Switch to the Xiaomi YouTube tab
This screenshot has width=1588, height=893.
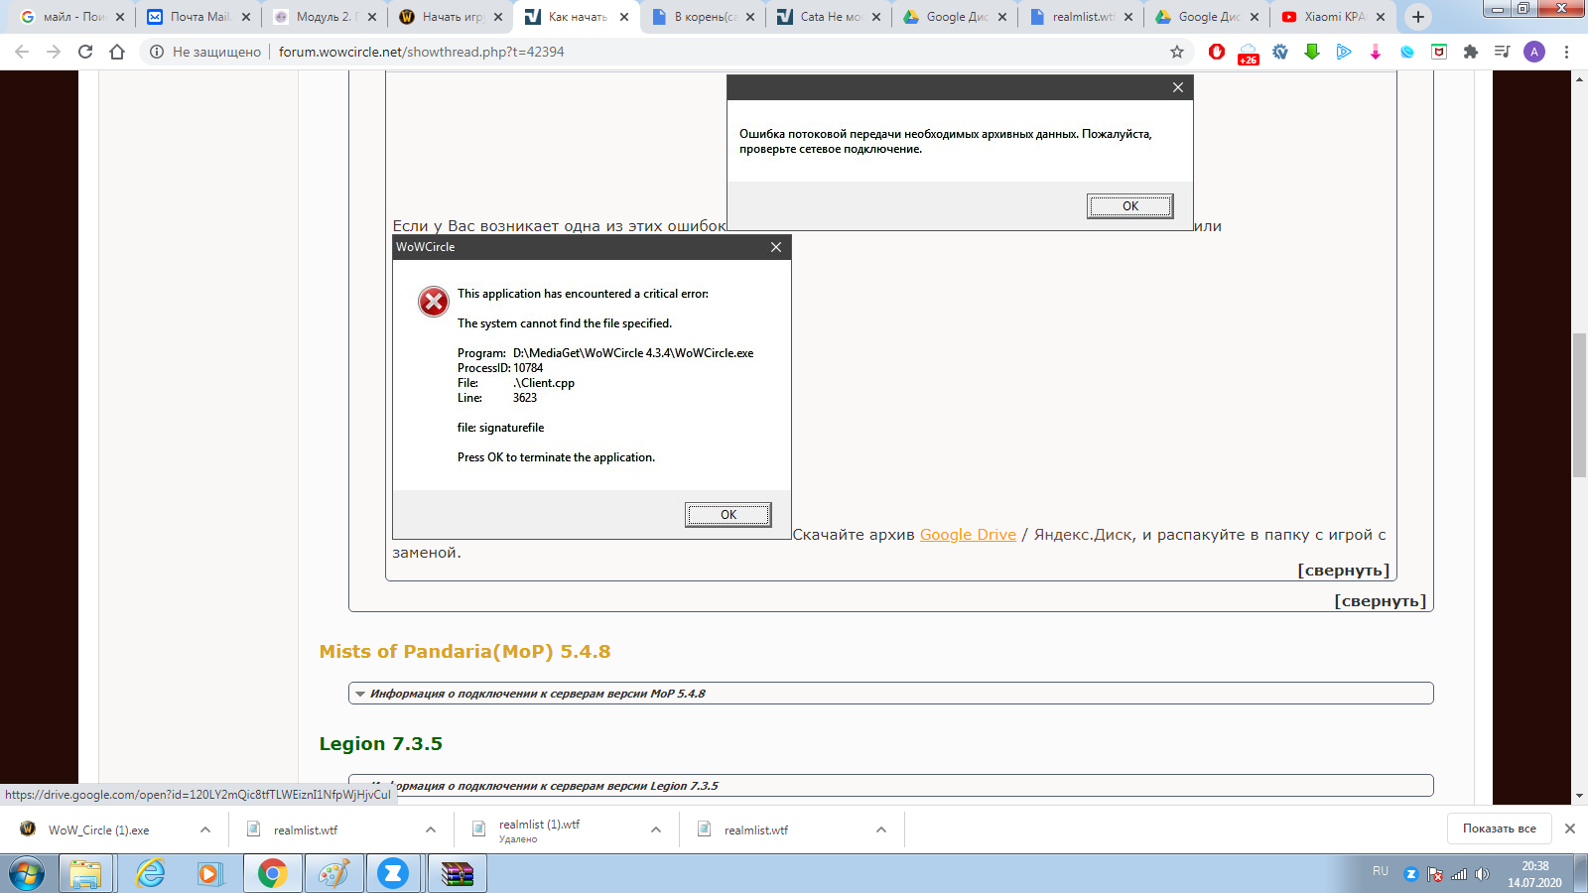click(1331, 17)
